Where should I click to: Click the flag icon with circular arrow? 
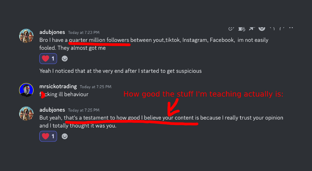coord(242,29)
